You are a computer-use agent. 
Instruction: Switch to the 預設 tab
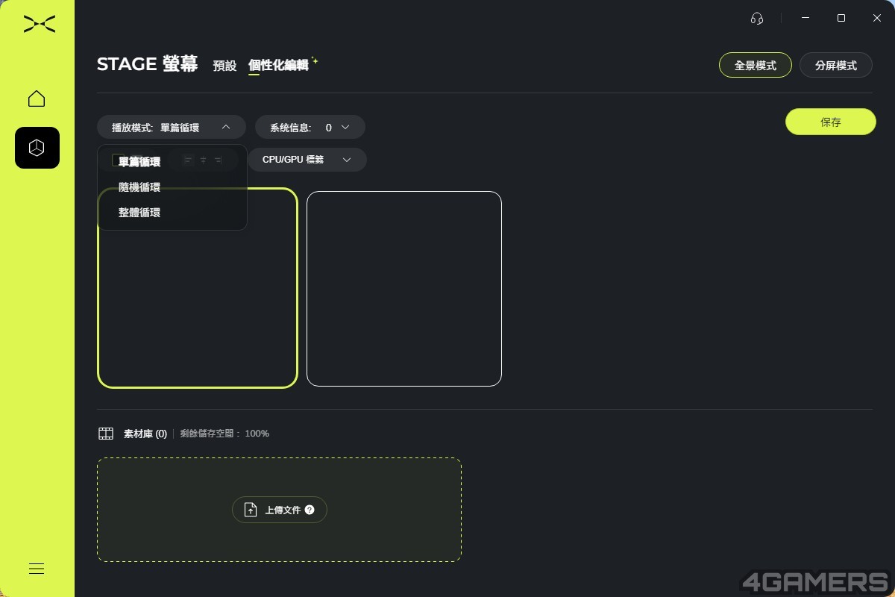click(x=224, y=66)
